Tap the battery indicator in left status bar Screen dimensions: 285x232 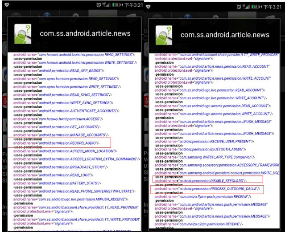tap(117, 5)
